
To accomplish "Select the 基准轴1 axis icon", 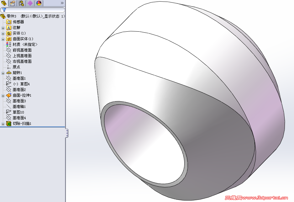I will (9, 107).
